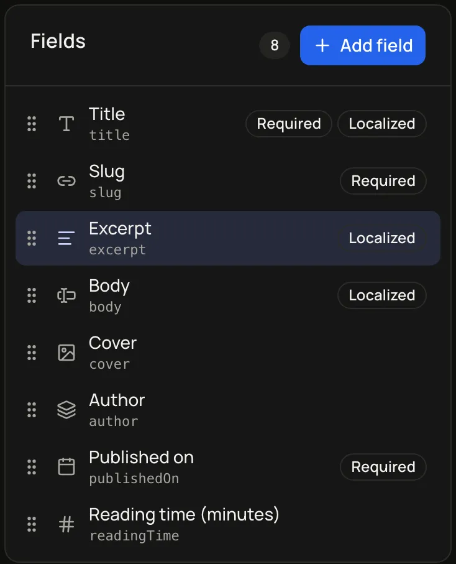Select the Slug field name

click(107, 172)
